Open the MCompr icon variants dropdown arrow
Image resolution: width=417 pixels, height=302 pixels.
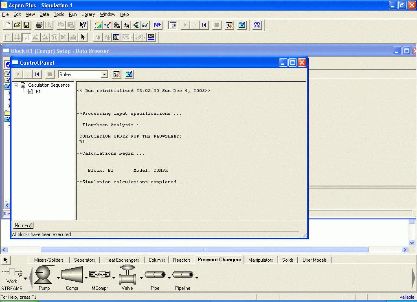(114, 278)
